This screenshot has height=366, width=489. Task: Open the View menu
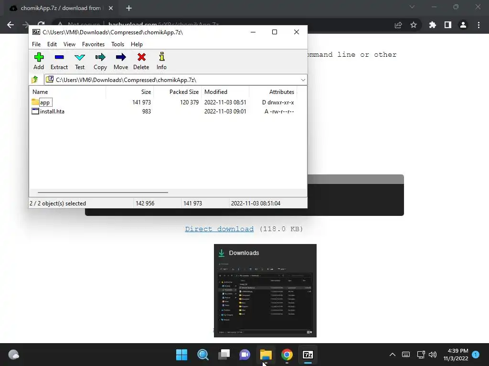[x=69, y=44]
